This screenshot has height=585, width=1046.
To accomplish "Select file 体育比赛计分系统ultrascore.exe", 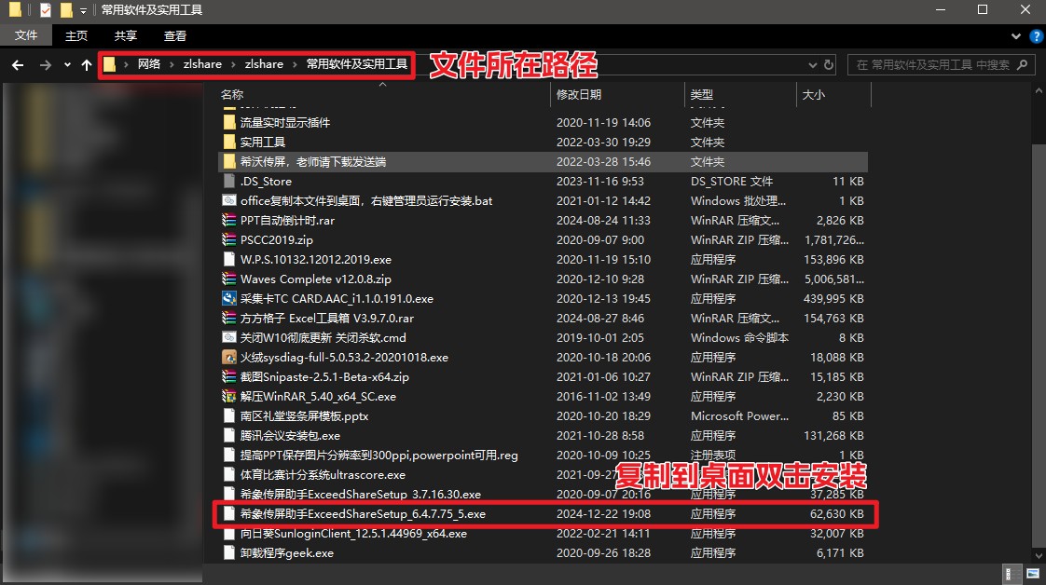I will point(323,474).
